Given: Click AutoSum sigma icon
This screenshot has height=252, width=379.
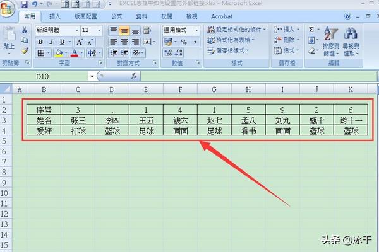Looking at the screenshot, I should tap(311, 30).
